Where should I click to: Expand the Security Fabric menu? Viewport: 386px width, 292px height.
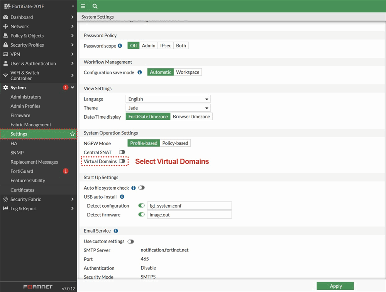coord(38,199)
